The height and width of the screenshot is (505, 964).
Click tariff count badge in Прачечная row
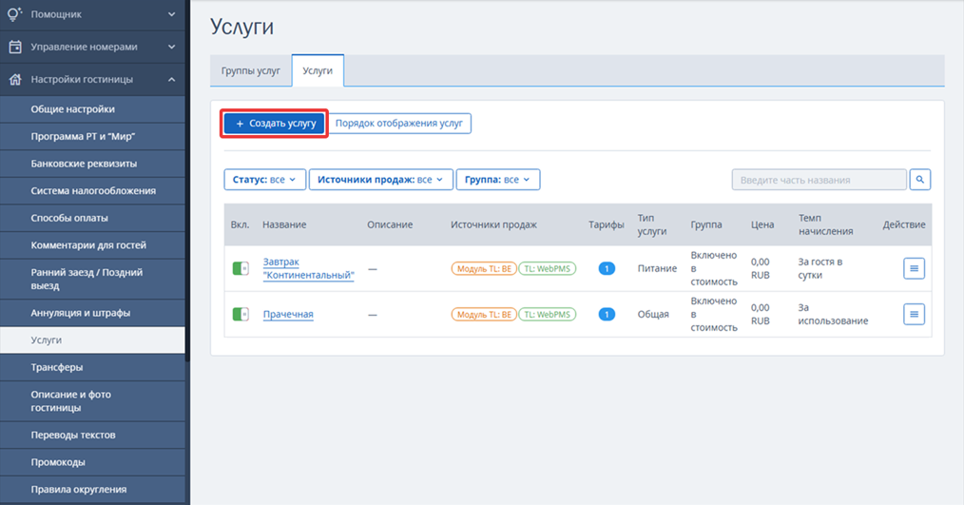[607, 315]
